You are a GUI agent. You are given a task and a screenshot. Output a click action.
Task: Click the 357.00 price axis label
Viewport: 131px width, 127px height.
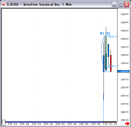point(125,104)
